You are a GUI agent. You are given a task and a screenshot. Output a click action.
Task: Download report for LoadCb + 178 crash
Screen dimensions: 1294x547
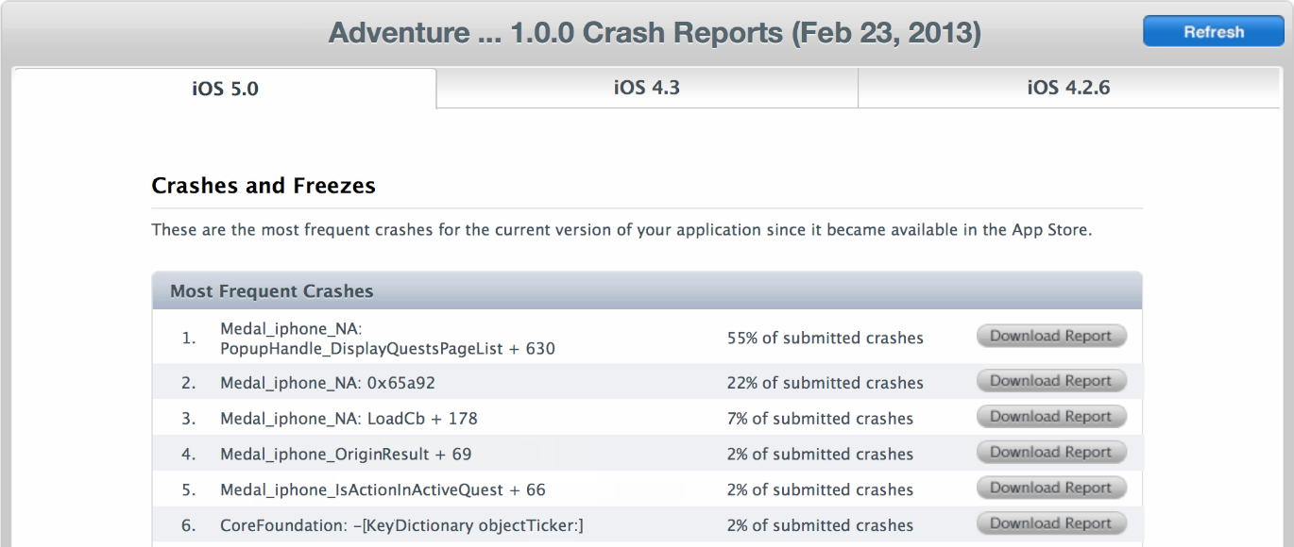click(x=1050, y=416)
